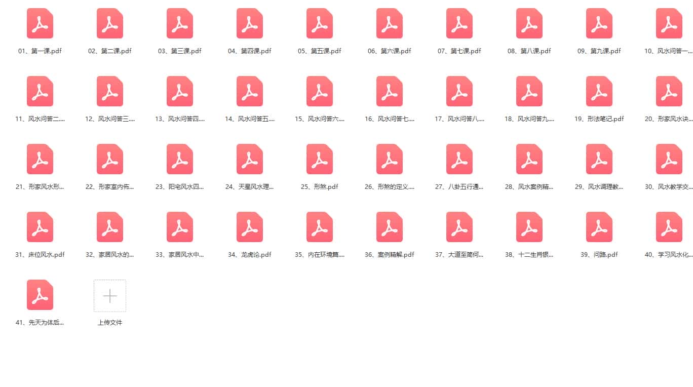This screenshot has height=387, width=693.
Task: Click the 上传文件 label text
Action: tap(110, 323)
